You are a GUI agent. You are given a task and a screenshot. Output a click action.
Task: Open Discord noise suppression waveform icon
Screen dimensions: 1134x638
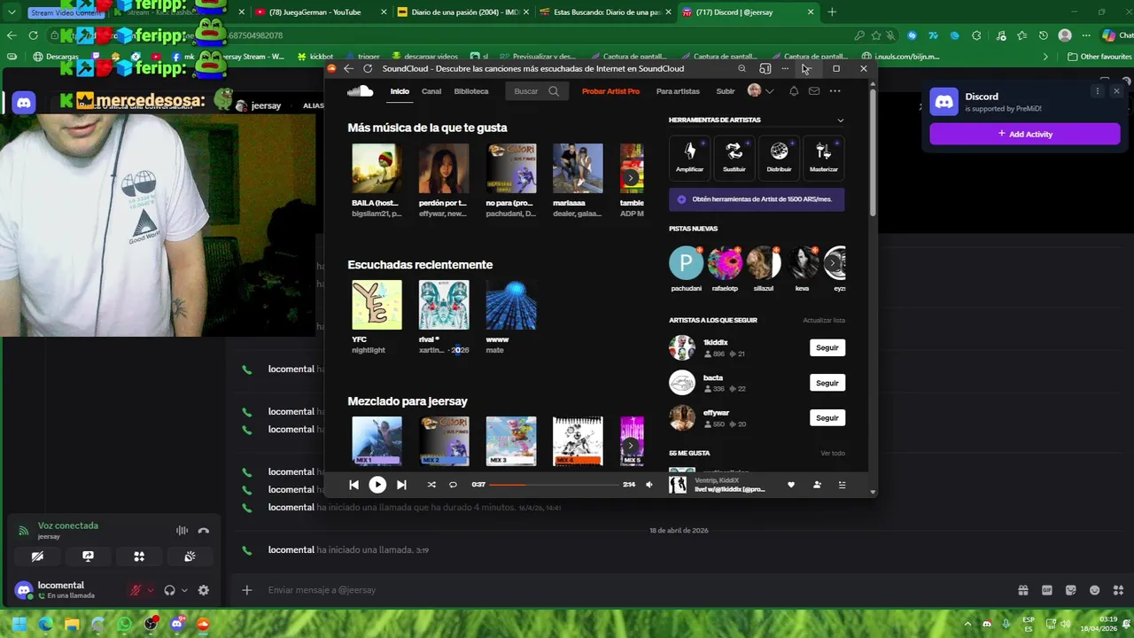[182, 531]
